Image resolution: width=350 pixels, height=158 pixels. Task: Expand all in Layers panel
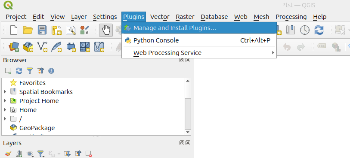(x=67, y=154)
